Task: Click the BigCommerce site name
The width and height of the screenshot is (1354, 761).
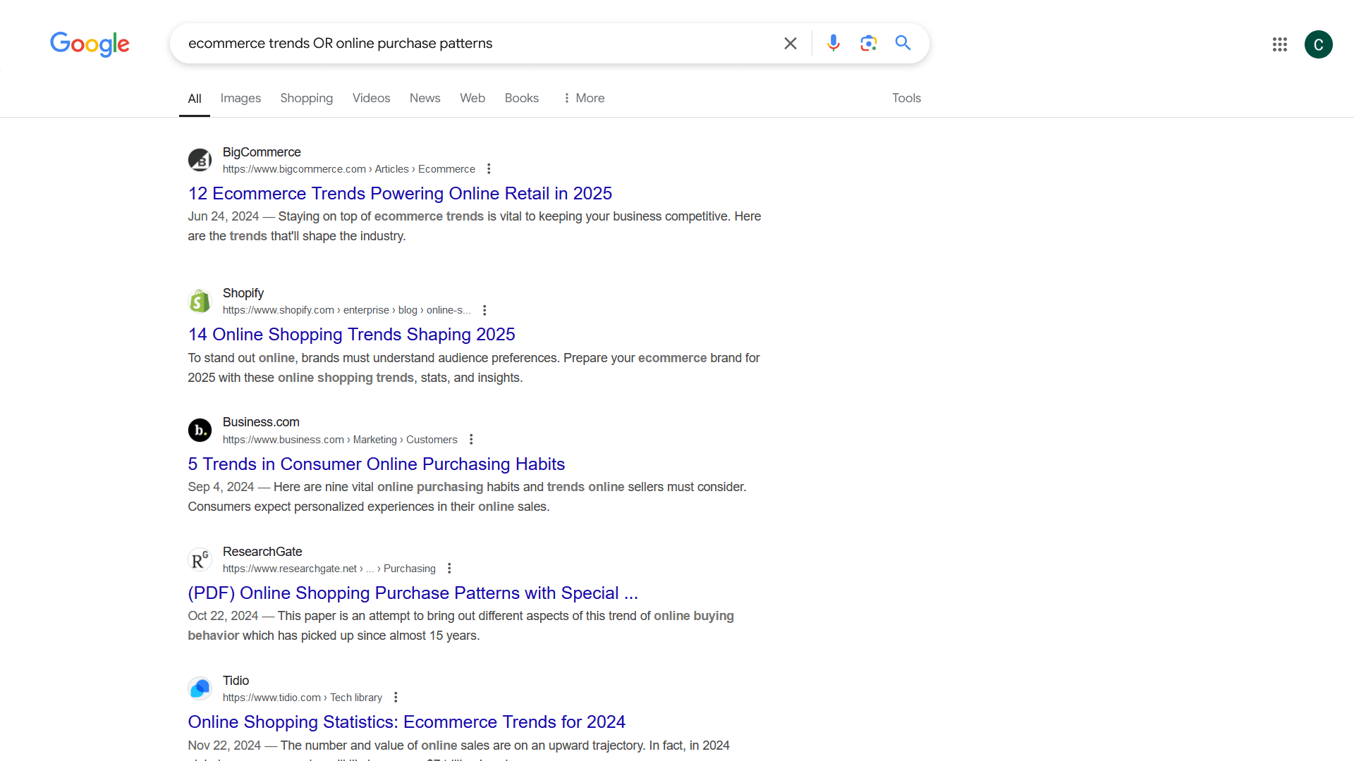Action: pyautogui.click(x=262, y=152)
